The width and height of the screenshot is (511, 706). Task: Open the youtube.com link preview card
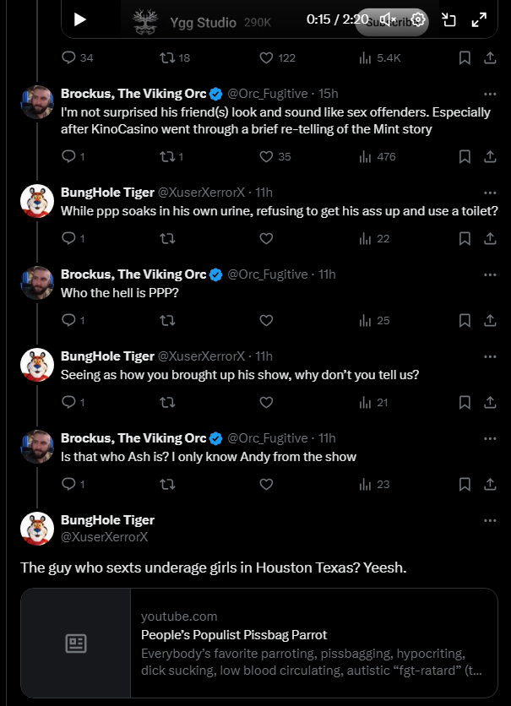259,642
